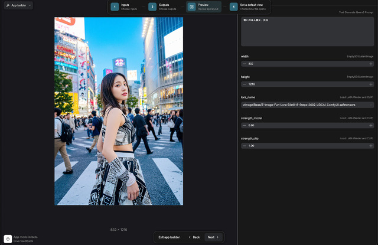Select the Preview step
378x245 pixels.
[204, 6]
